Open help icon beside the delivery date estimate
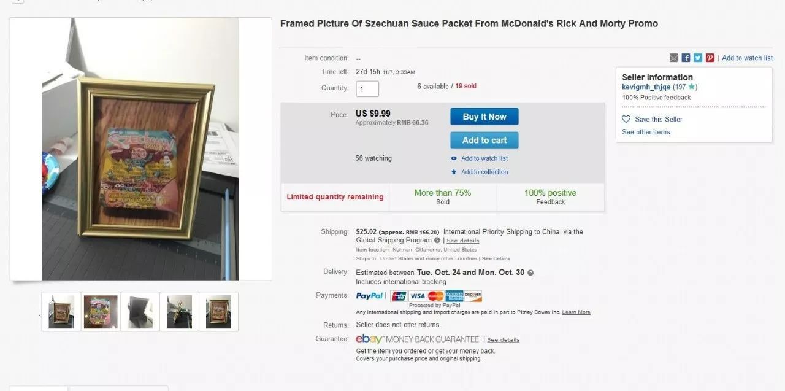 click(x=530, y=273)
